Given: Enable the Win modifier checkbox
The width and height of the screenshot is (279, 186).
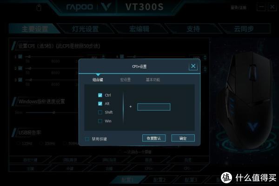Looking at the screenshot, I should (x=100, y=121).
